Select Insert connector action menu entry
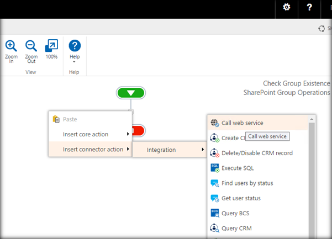The height and width of the screenshot is (239, 332). 91,149
